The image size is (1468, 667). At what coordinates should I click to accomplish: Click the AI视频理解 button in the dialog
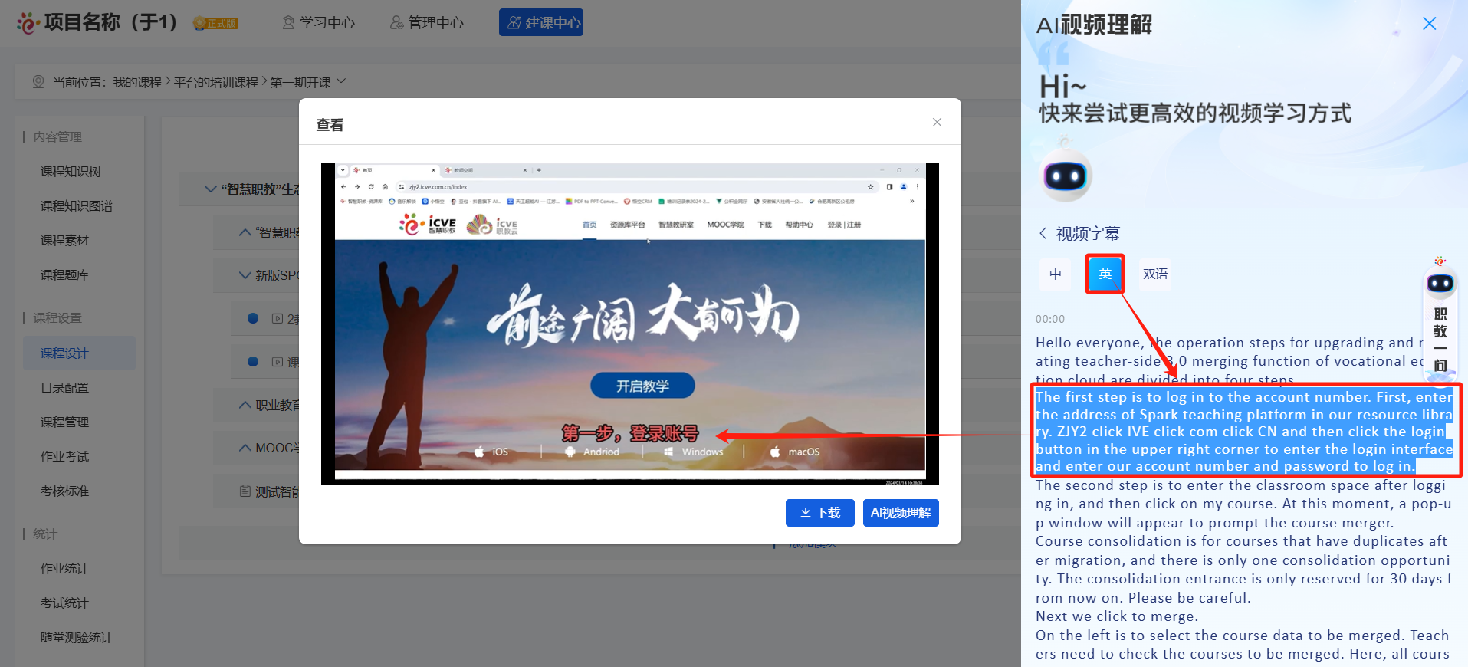[901, 513]
